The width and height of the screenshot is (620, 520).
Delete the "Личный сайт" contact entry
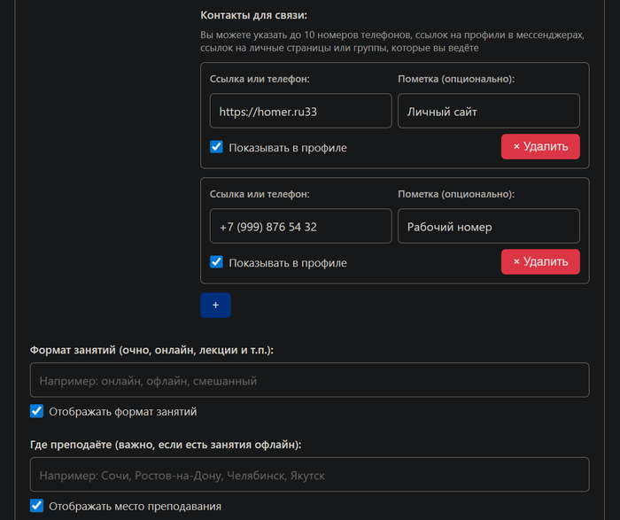[540, 146]
